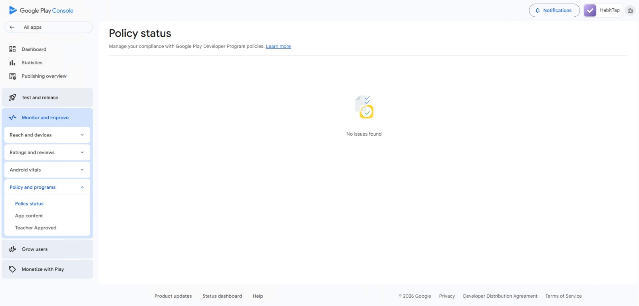Click the Grow users chart icon

click(12, 249)
